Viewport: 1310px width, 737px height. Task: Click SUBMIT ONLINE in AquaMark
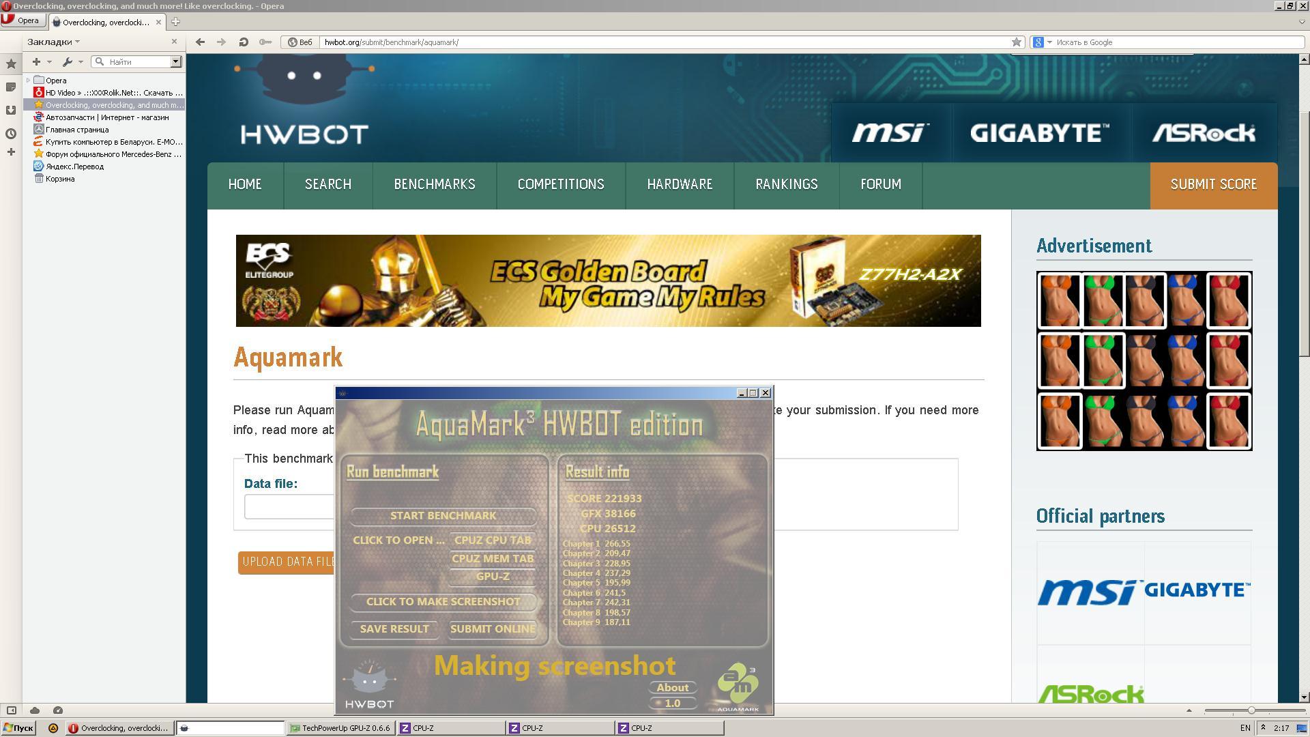(x=493, y=629)
